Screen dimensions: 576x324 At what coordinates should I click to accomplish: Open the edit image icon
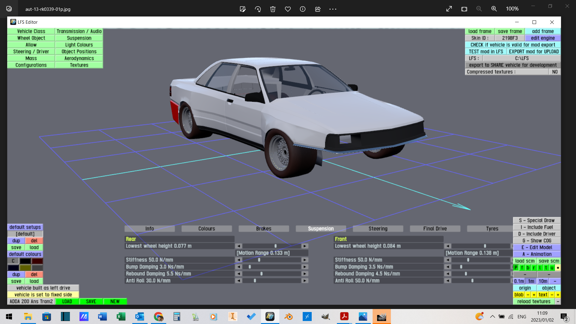tap(243, 9)
